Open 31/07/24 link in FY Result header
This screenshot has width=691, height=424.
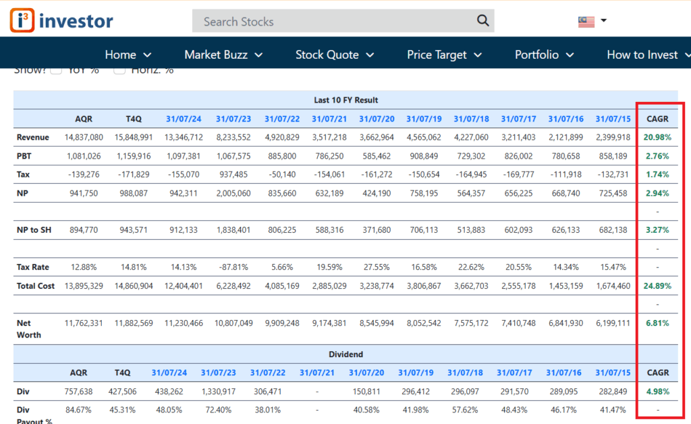(184, 119)
